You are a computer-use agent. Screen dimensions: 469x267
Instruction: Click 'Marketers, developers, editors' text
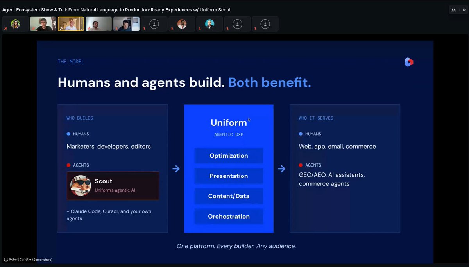[x=109, y=147]
